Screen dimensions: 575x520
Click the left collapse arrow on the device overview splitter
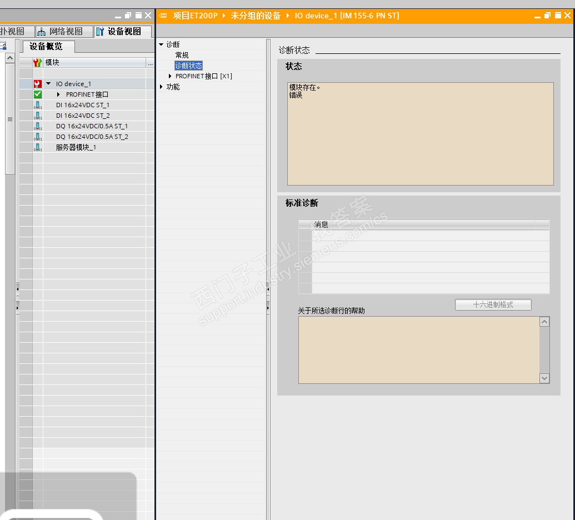coord(17,289)
